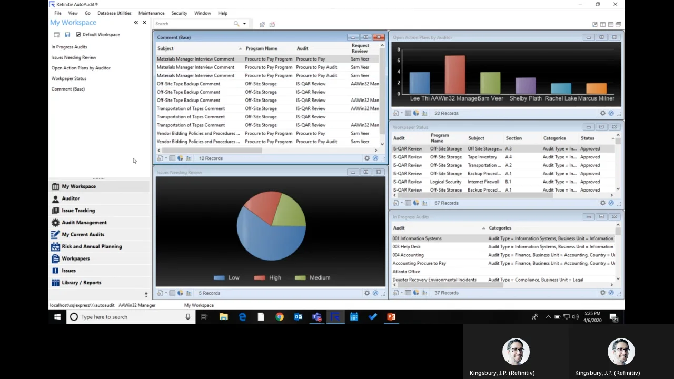This screenshot has height=379, width=674.
Task: Open export dropdown in In Progress Audits footer
Action: click(x=397, y=293)
